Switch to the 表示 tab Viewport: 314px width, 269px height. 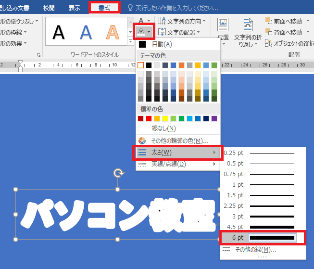(75, 8)
